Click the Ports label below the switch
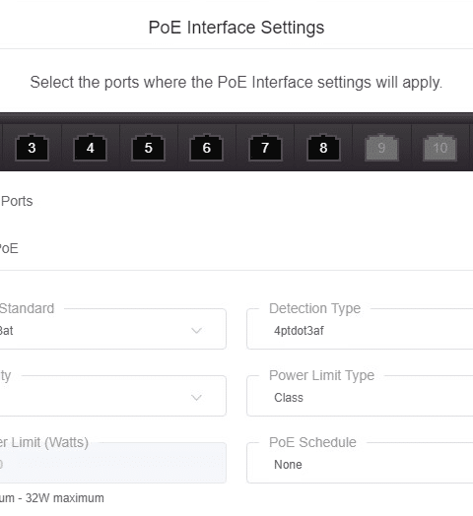The height and width of the screenshot is (516, 473). (17, 201)
